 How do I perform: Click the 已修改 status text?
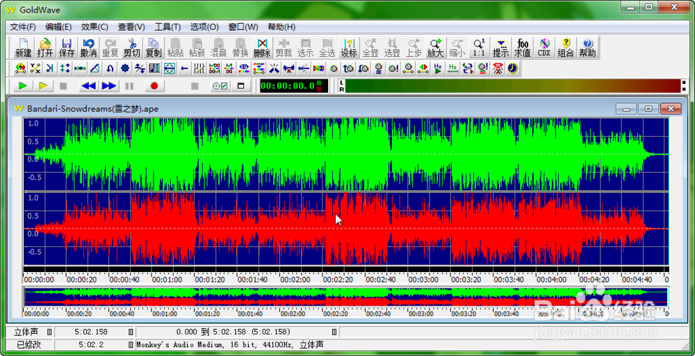tap(28, 344)
